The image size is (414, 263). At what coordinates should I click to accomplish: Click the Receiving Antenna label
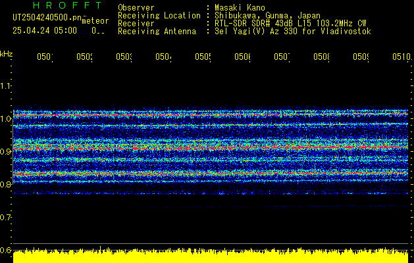click(157, 32)
